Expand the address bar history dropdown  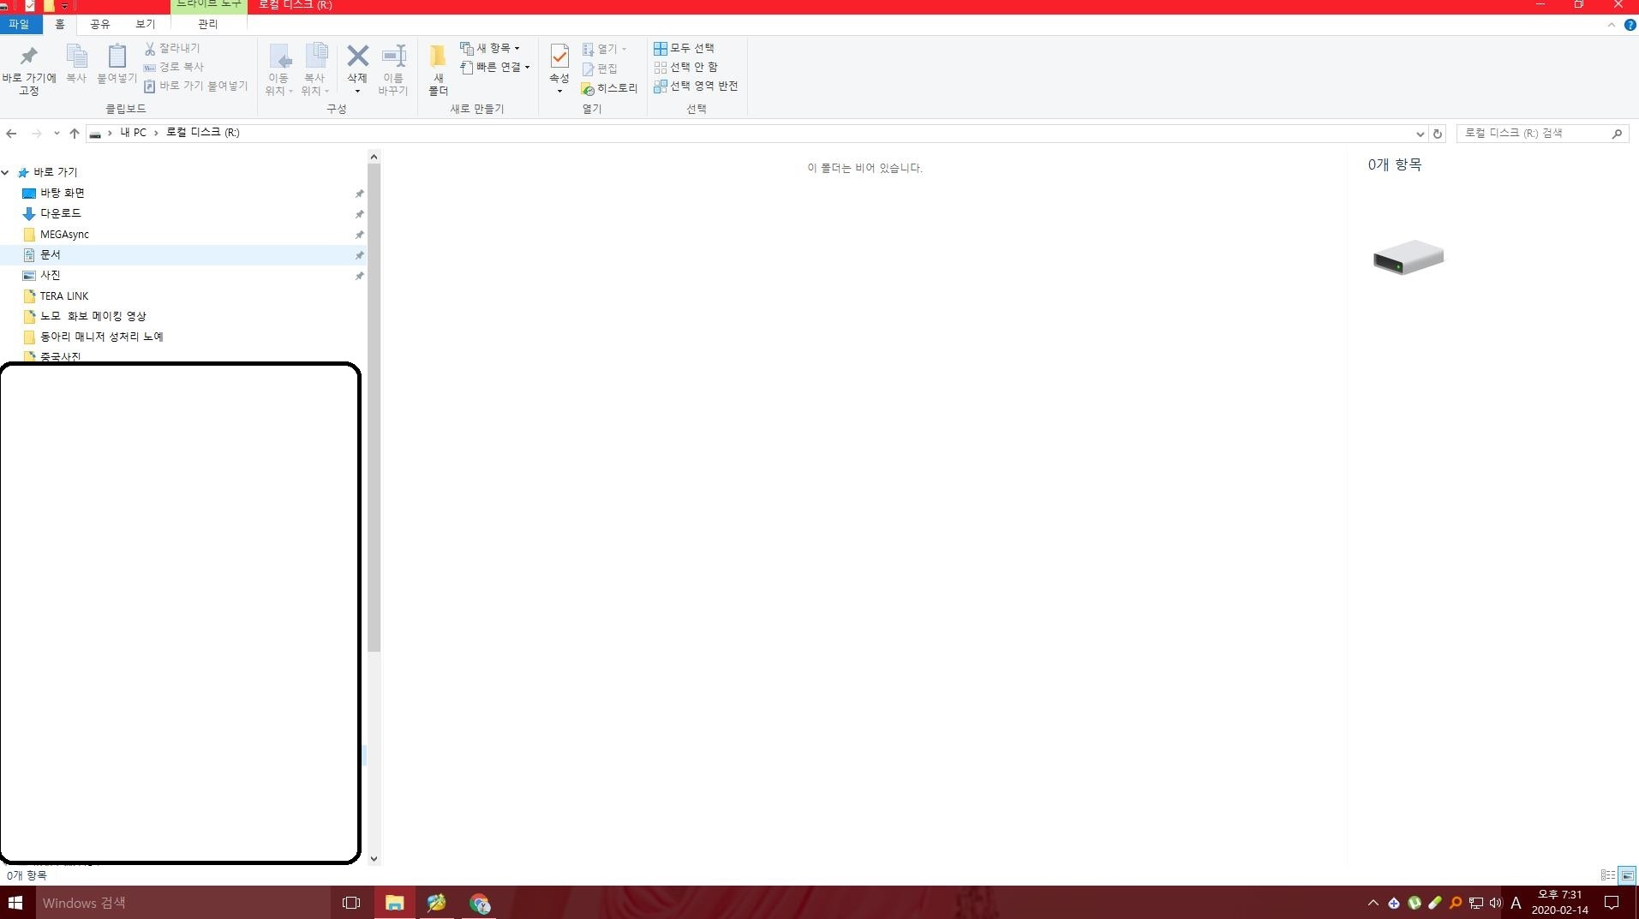1420,134
